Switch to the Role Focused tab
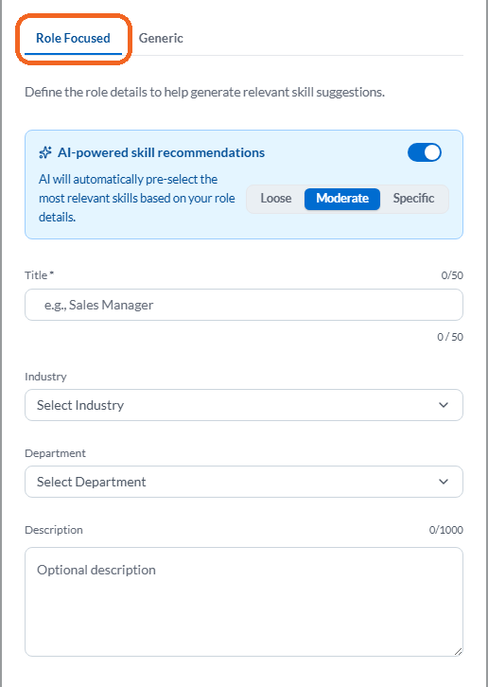Viewport: 488px width, 687px height. [73, 39]
